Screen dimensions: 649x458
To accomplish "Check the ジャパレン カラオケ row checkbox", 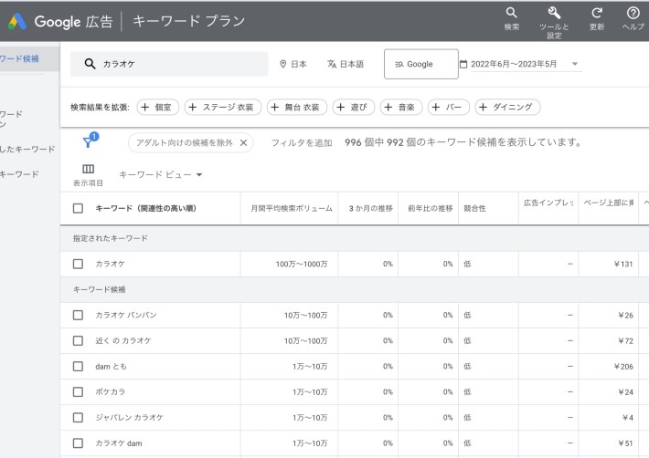I will click(x=78, y=418).
